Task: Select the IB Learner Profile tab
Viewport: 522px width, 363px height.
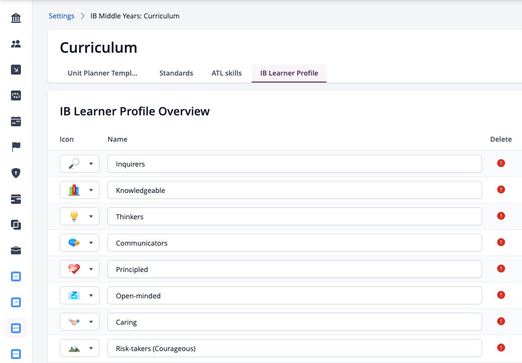Action: 289,73
